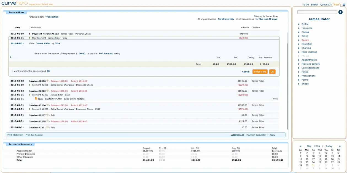Go to the previous month in the calendar
This screenshot has height=173, width=347.
tap(300, 146)
